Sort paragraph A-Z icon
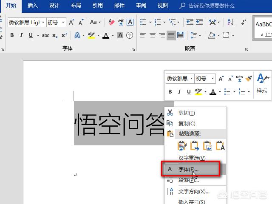Viewport: 272px width, 204px height. tap(230, 22)
